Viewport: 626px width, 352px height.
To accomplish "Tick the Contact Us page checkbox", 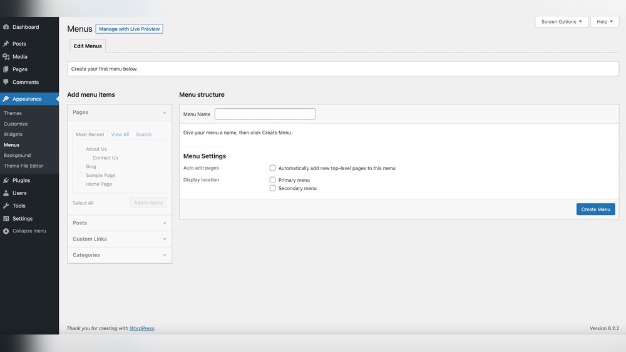I will coord(87,158).
